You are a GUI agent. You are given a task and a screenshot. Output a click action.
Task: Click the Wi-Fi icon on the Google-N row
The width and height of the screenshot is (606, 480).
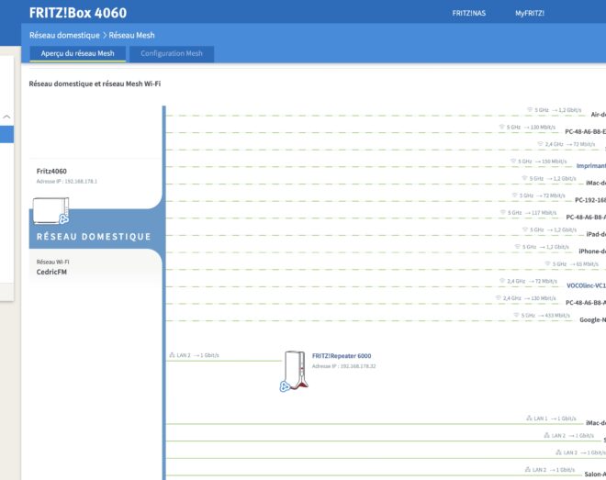516,315
